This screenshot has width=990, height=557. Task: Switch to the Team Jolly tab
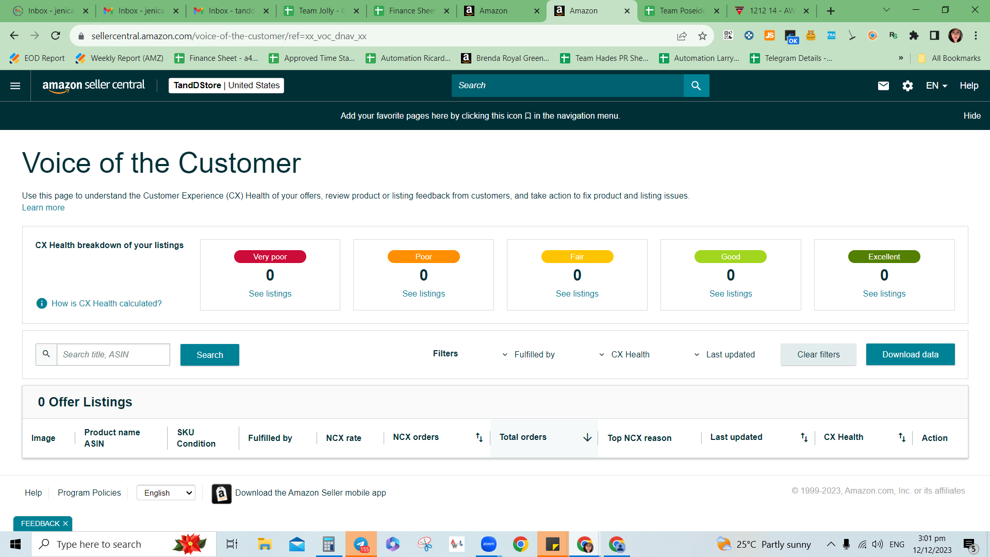321,11
